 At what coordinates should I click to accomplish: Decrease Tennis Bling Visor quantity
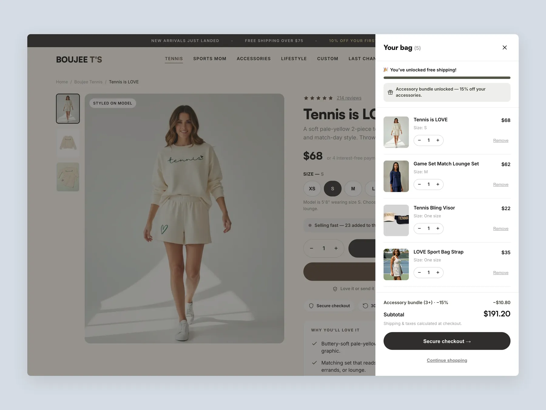tap(419, 228)
